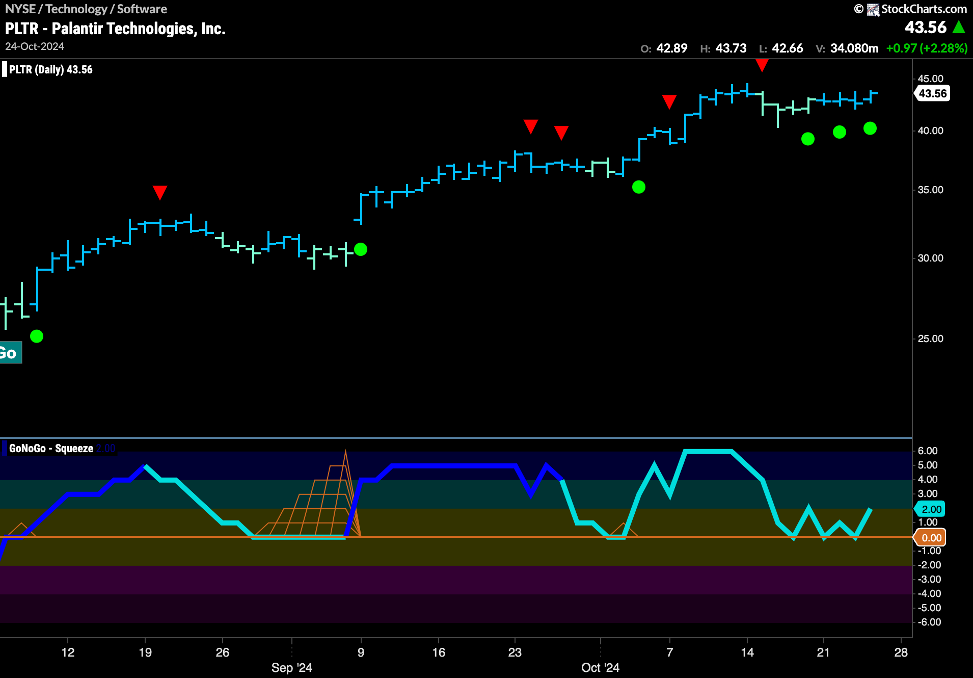Click the blue marker before GoNoGo - Squeeze
This screenshot has width=973, height=678.
(x=5, y=449)
